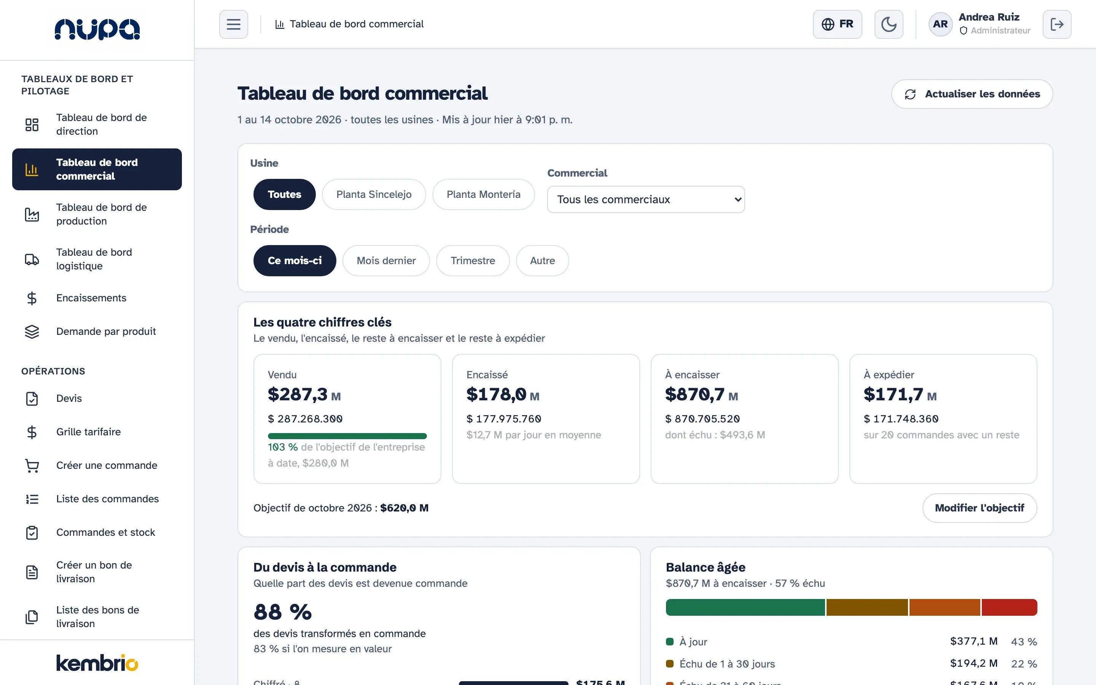1096x685 pixels.
Task: Click the Encaissé $178,0 M card
Action: pyautogui.click(x=546, y=419)
